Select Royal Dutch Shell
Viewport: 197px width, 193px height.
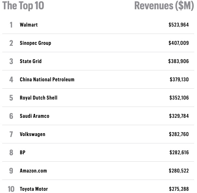coord(39,98)
